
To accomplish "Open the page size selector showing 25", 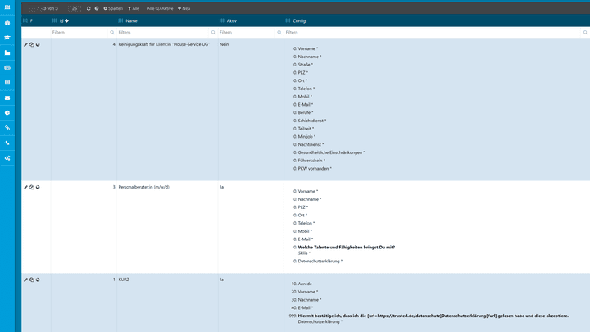I will point(75,8).
